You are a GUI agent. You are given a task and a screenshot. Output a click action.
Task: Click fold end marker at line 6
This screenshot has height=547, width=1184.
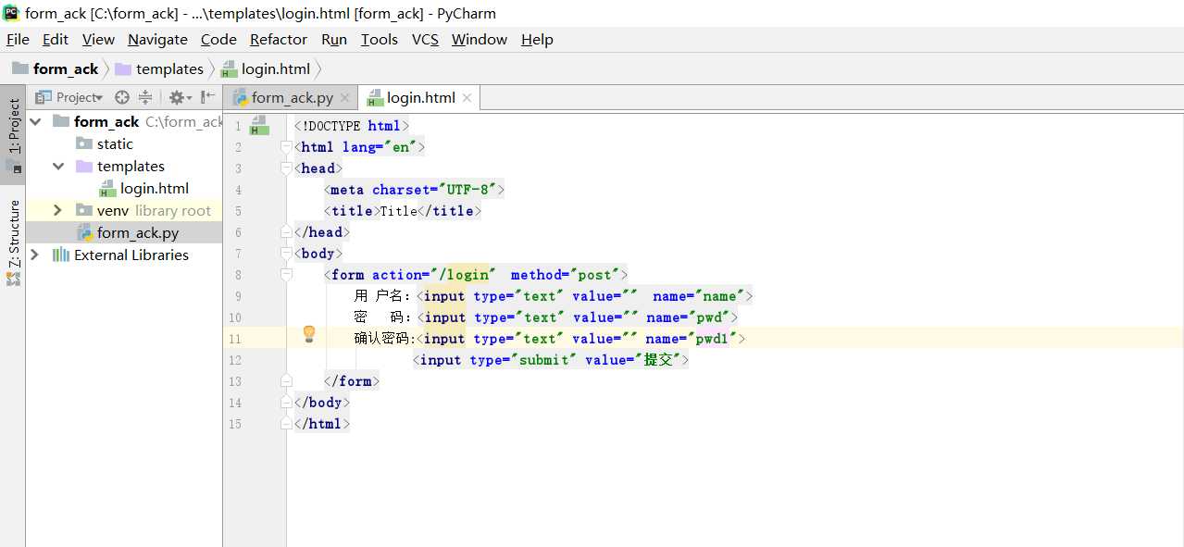pos(286,231)
